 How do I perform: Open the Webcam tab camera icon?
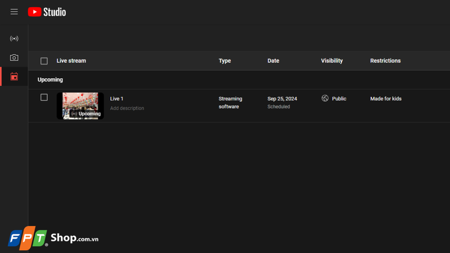click(x=14, y=58)
